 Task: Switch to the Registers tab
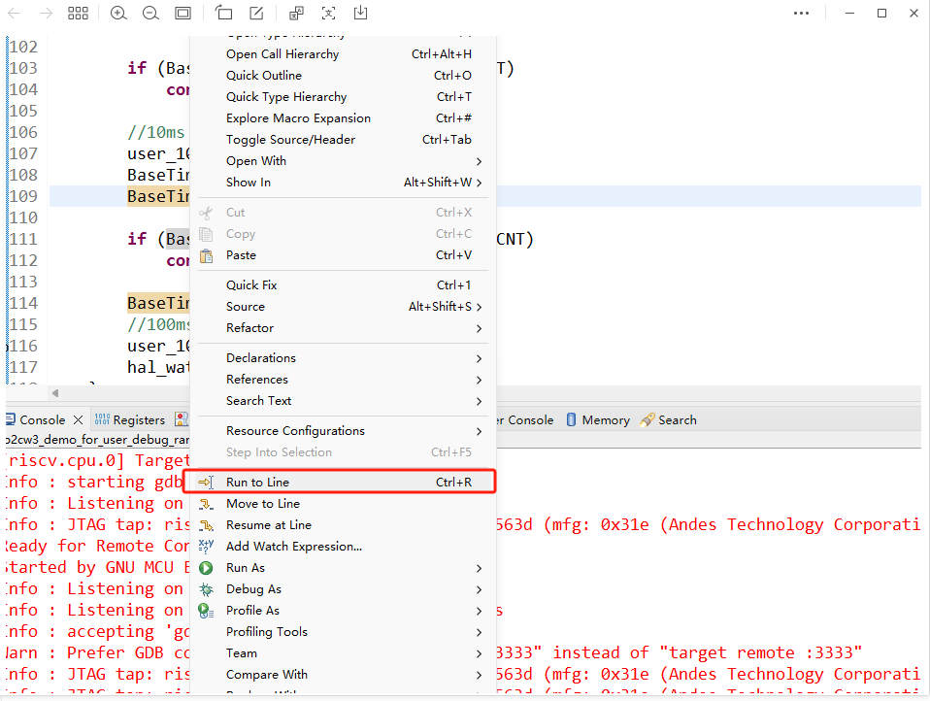click(130, 420)
